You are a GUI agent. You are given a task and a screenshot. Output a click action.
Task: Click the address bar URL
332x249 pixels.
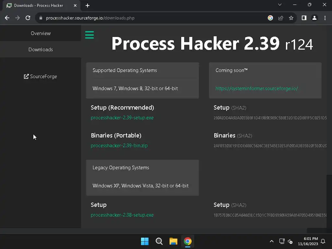pyautogui.click(x=90, y=18)
